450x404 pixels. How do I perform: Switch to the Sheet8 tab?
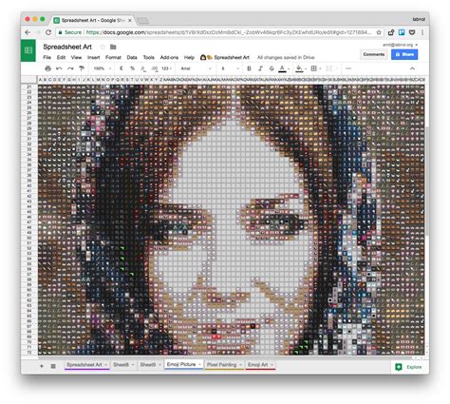click(122, 365)
